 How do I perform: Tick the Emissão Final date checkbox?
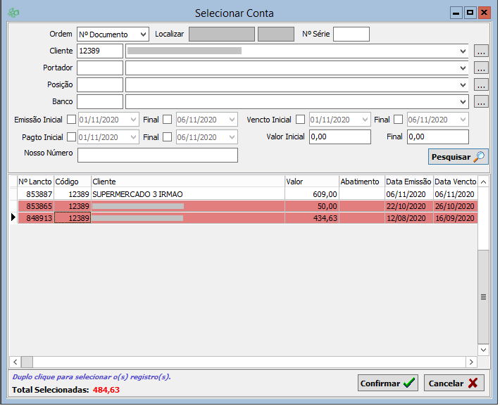pos(168,120)
